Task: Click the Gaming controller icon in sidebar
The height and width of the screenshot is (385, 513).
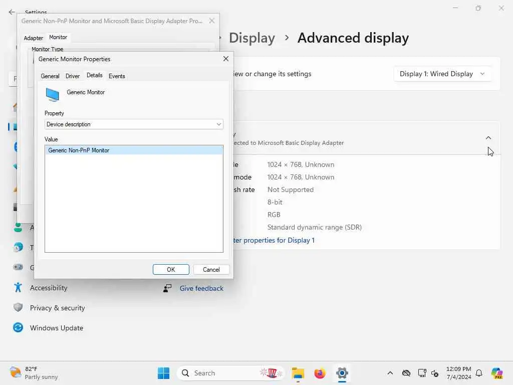Action: pyautogui.click(x=18, y=267)
